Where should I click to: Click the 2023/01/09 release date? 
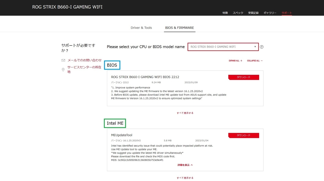(191, 82)
